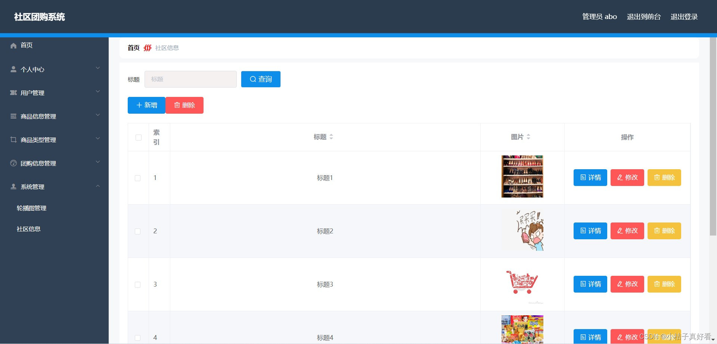Click 修改 for 标题3 row
This screenshot has width=717, height=344.
coord(627,284)
